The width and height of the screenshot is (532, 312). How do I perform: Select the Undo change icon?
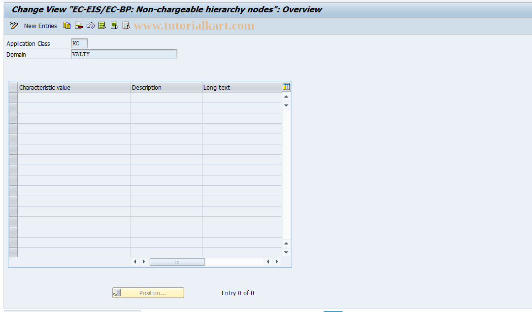tap(90, 26)
